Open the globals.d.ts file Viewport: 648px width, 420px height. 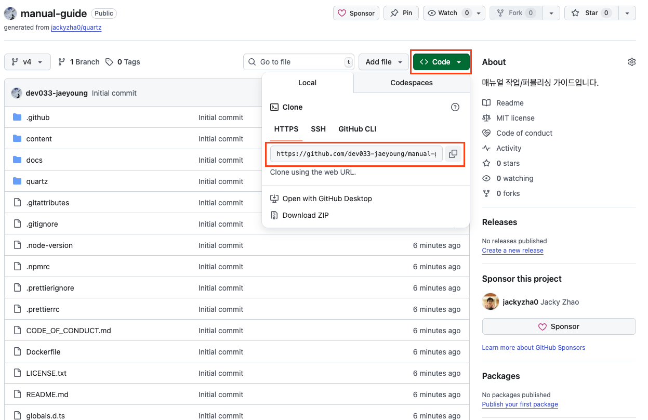point(46,416)
